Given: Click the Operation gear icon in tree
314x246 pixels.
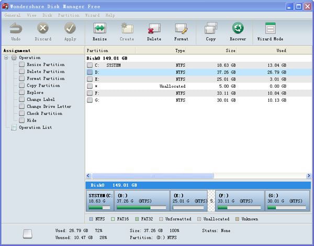Looking at the screenshot, I should 14,58.
